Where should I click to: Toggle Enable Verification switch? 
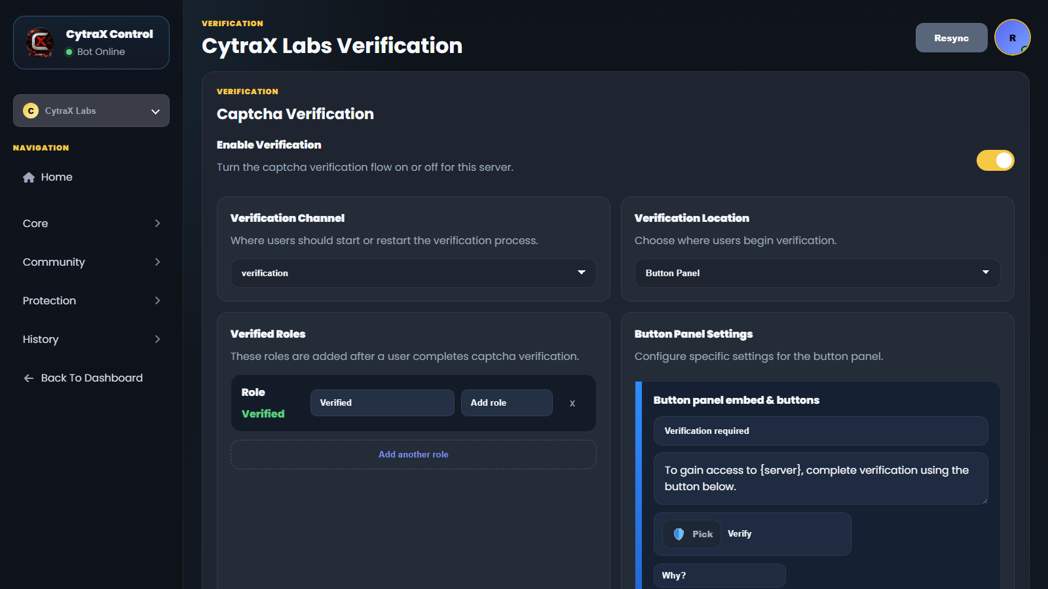(x=995, y=160)
